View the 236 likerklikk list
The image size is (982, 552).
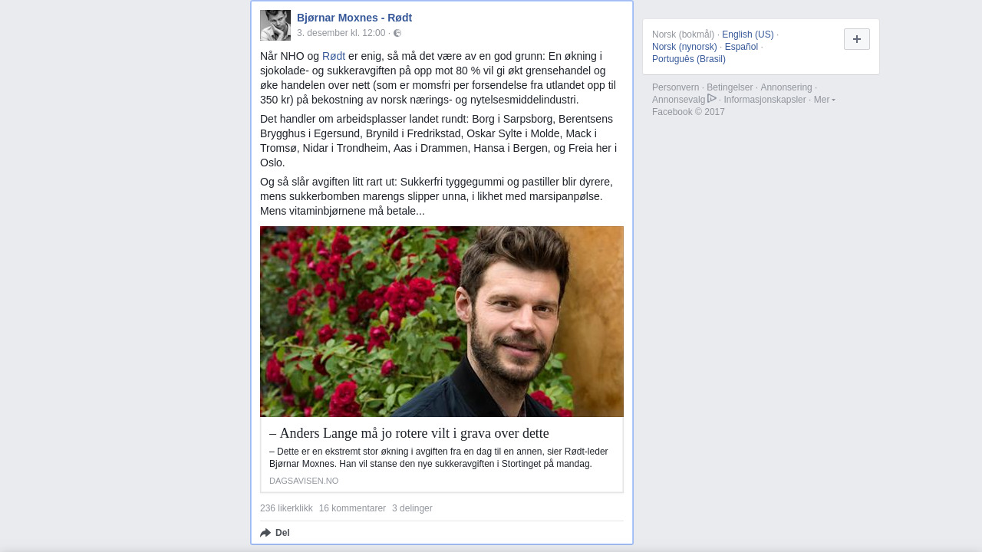click(x=286, y=508)
